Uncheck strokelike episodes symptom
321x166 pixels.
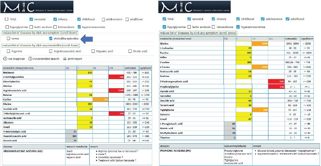(x=51, y=38)
